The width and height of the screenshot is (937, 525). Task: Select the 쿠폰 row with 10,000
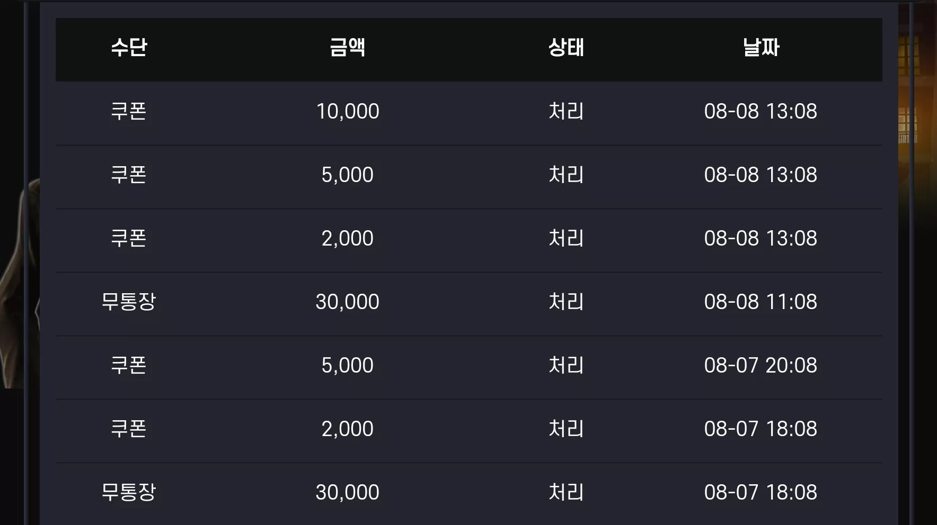point(469,113)
